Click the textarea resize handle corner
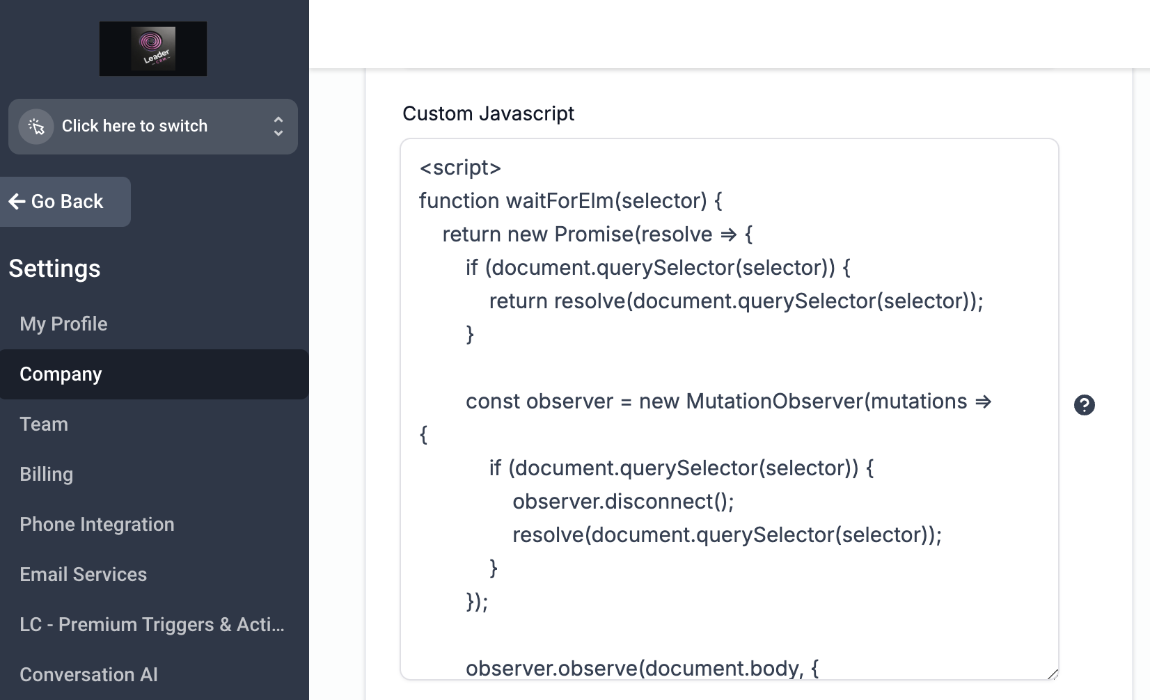This screenshot has height=700, width=1150. (1052, 673)
